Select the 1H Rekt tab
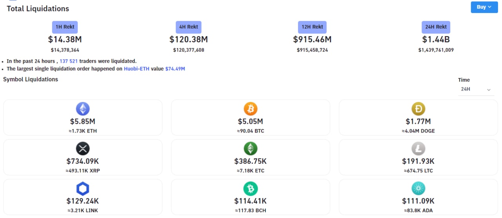Image resolution: width=502 pixels, height=218 pixels. (x=65, y=27)
